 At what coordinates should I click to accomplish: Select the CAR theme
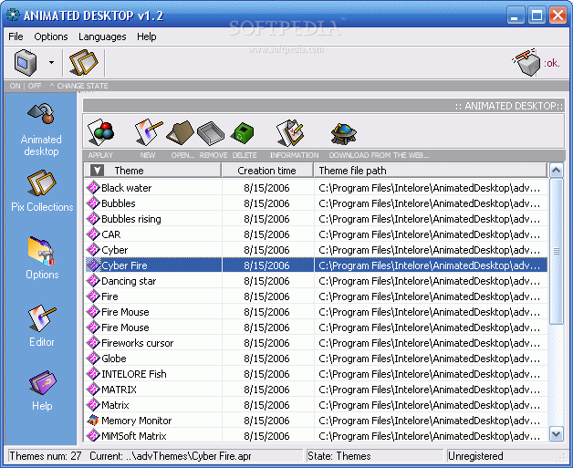[316, 234]
